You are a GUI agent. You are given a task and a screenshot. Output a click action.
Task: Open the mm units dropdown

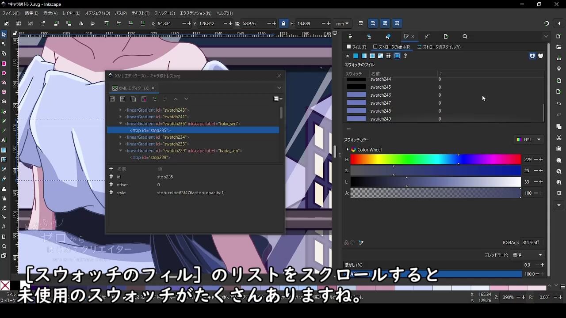click(x=342, y=23)
